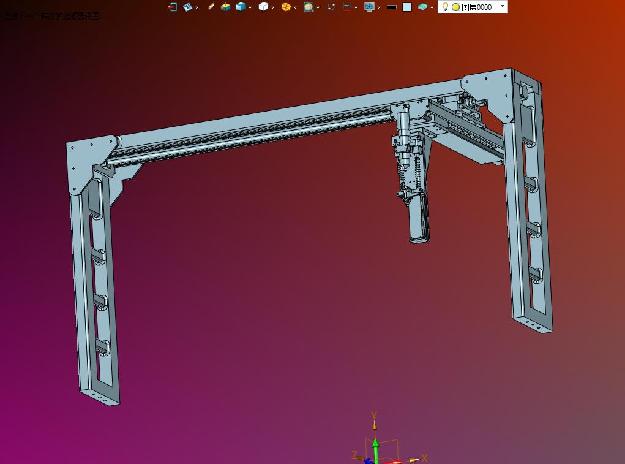Select the pencil sketch tool
The image size is (625, 464).
point(211,7)
